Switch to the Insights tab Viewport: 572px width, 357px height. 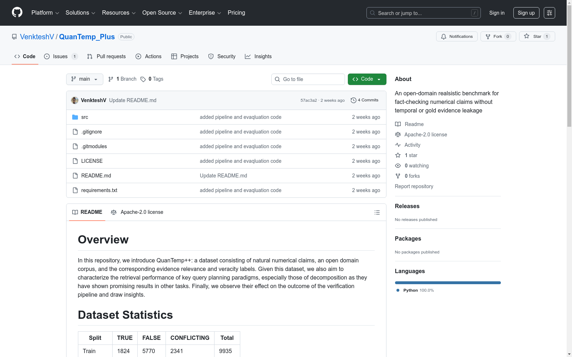pyautogui.click(x=258, y=56)
